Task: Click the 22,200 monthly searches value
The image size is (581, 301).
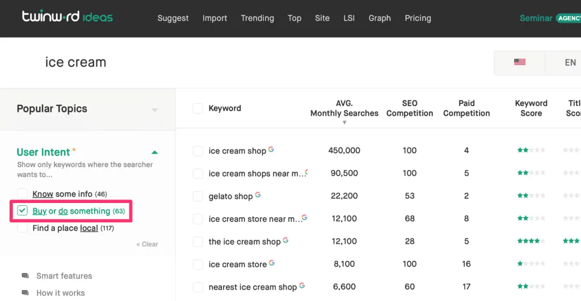Action: [x=344, y=196]
